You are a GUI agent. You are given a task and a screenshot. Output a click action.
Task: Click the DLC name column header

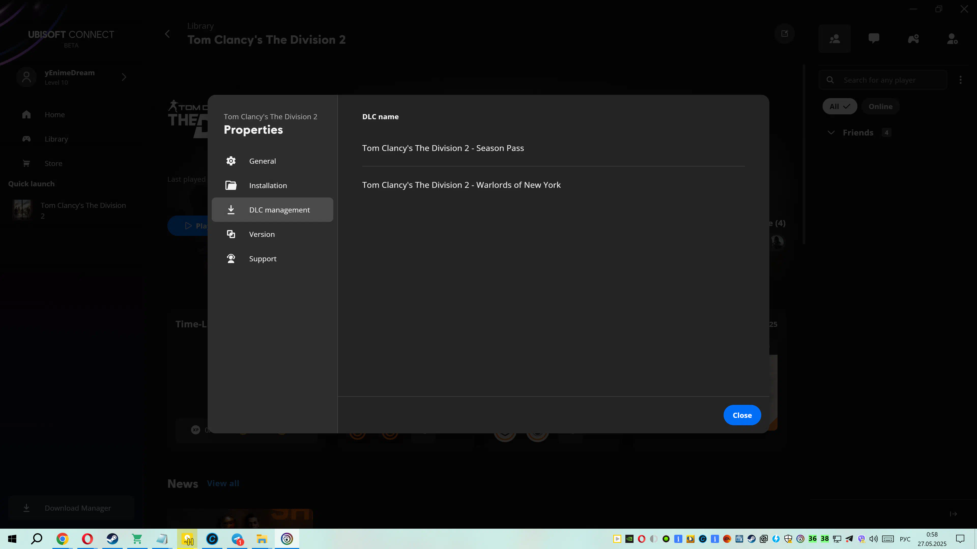pos(380,117)
